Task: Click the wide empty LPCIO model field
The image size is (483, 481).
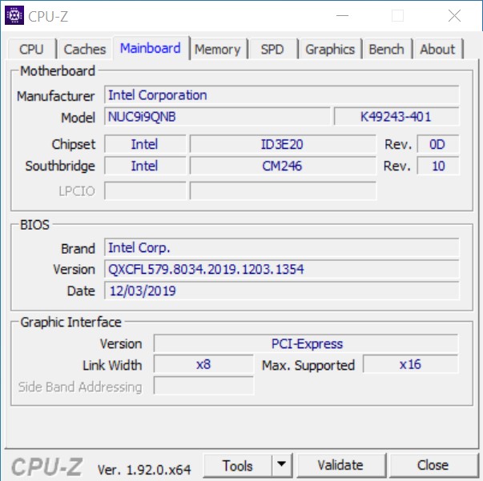Action: click(x=283, y=190)
